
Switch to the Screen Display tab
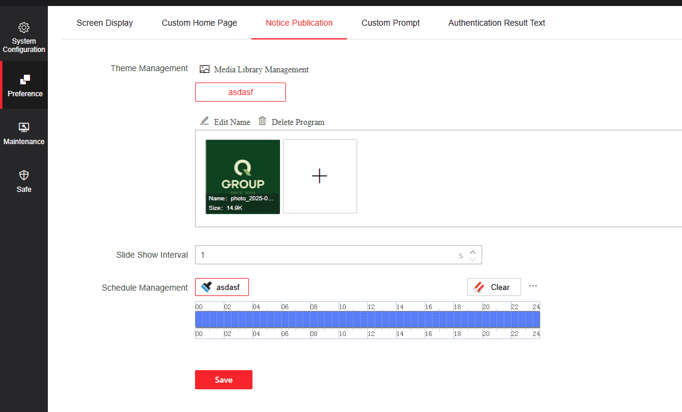click(x=105, y=23)
